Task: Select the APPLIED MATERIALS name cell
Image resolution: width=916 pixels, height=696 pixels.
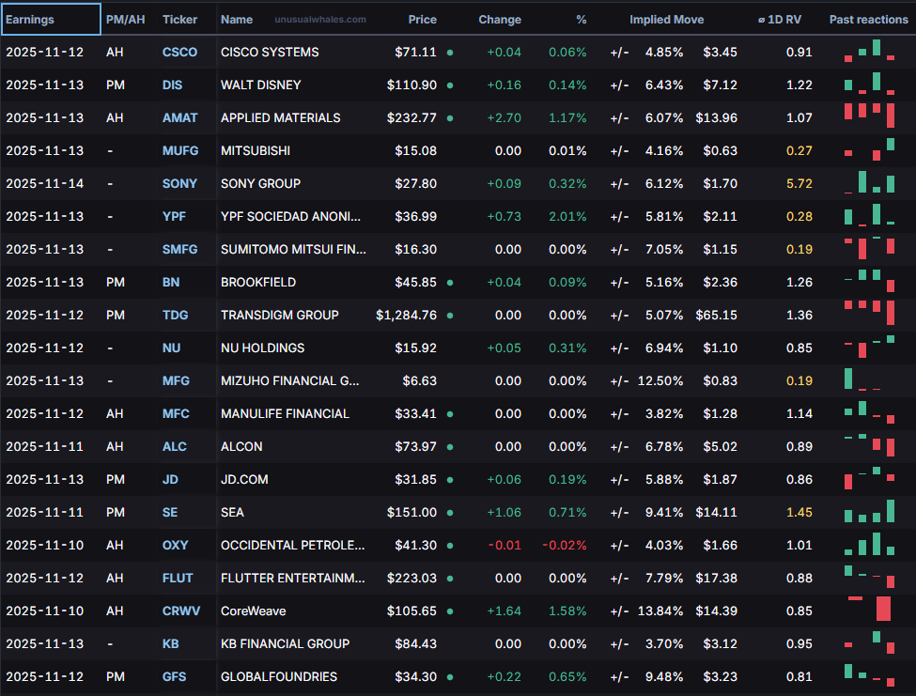Action: coord(280,118)
